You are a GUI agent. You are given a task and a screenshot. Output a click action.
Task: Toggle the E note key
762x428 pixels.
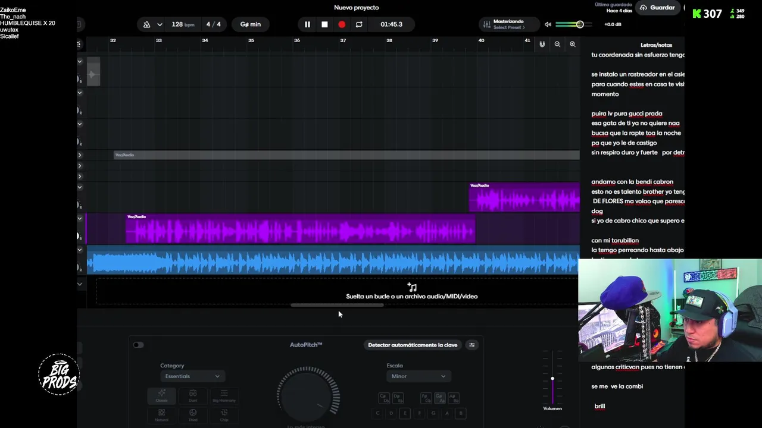click(405, 413)
